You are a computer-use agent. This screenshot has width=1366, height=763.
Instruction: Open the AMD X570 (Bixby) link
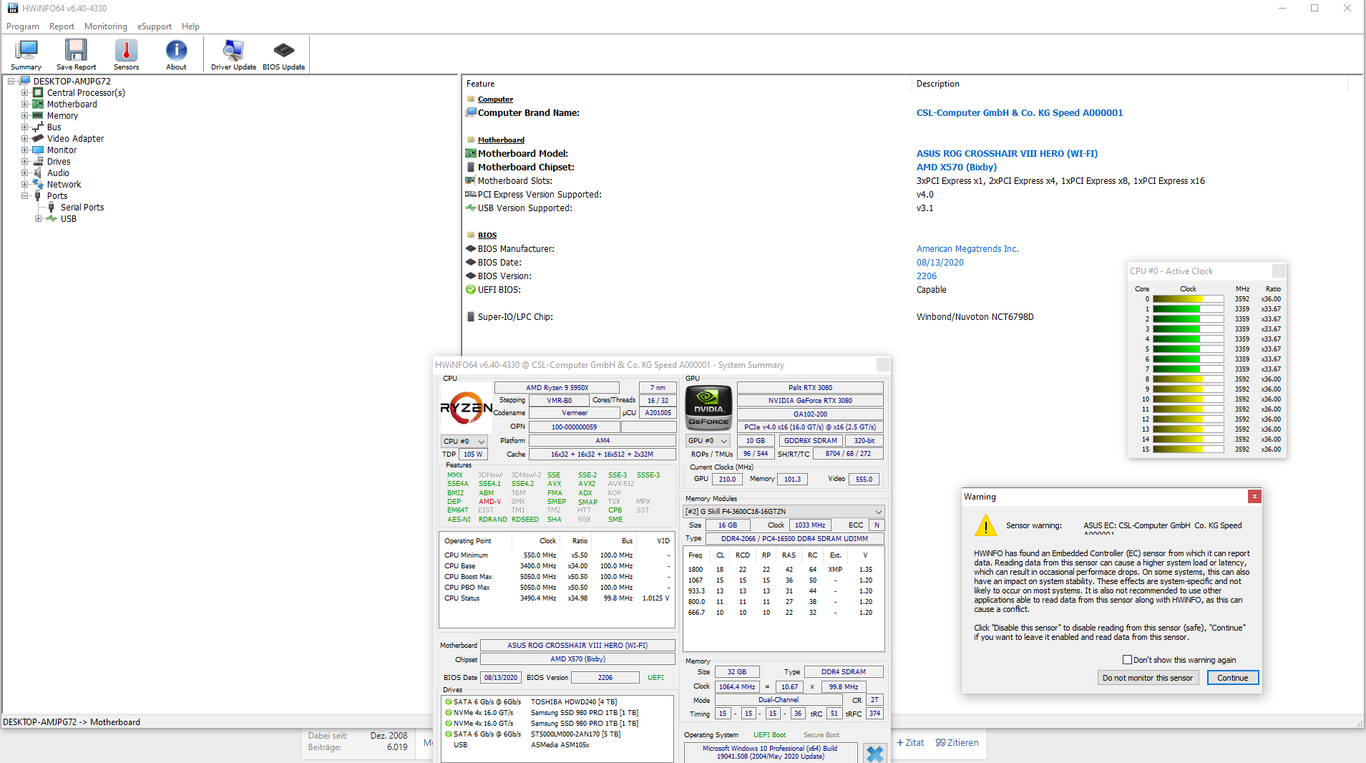[x=957, y=167]
